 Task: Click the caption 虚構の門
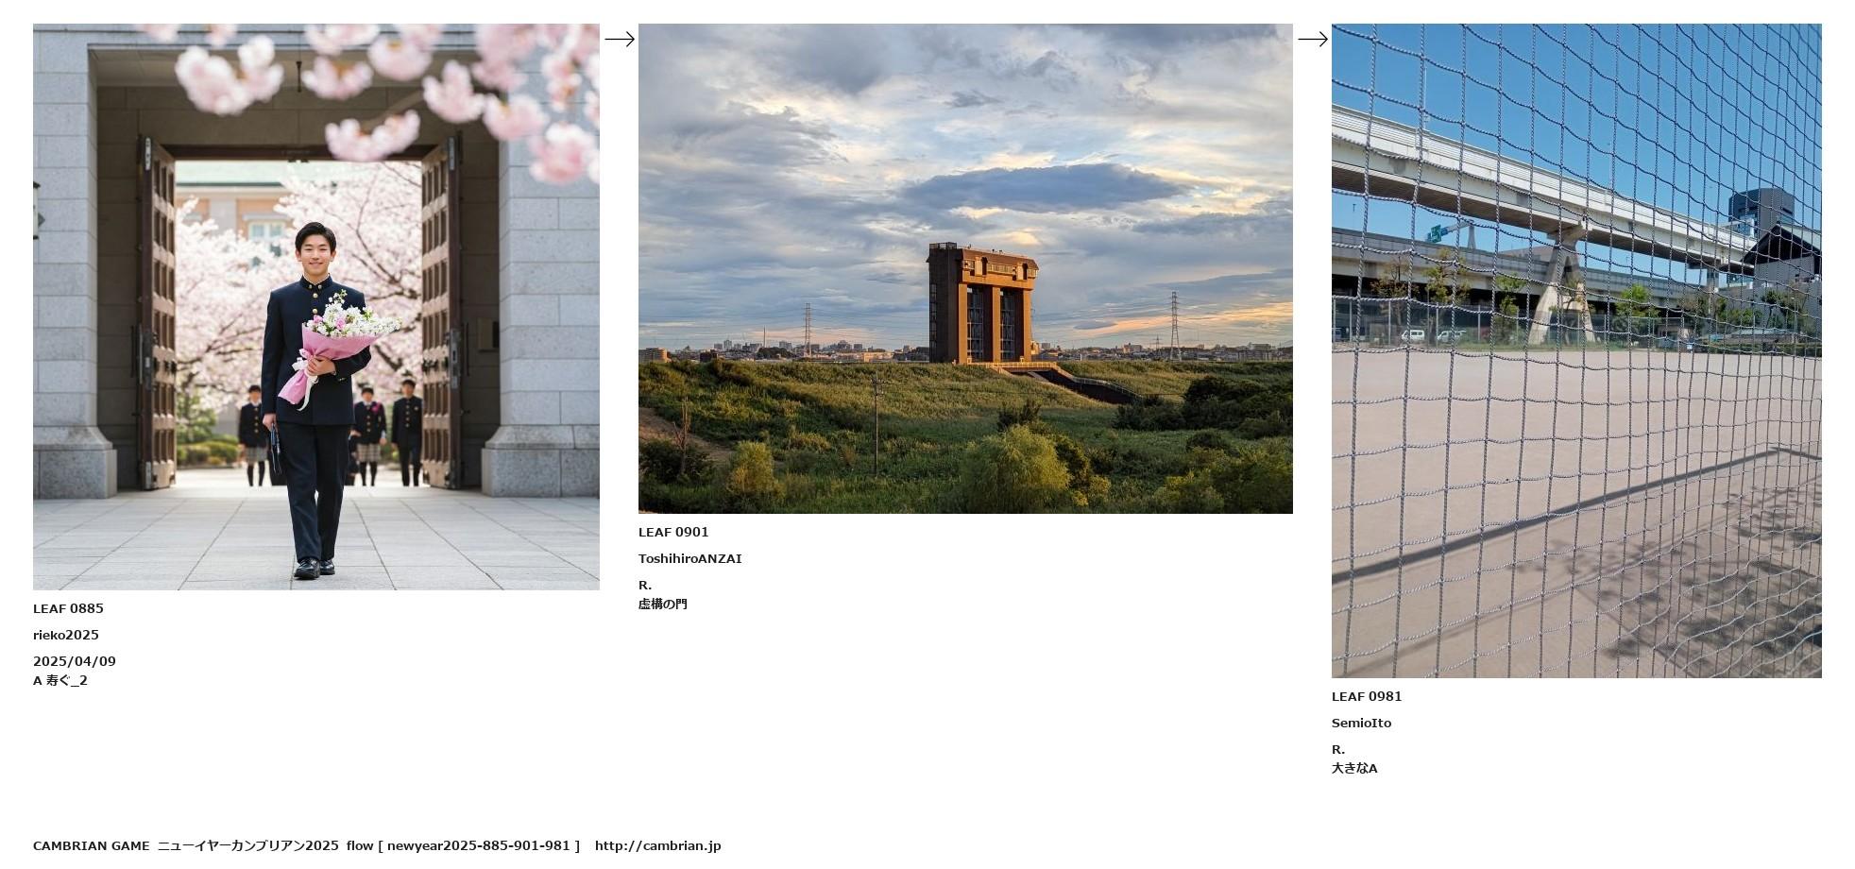(x=663, y=604)
